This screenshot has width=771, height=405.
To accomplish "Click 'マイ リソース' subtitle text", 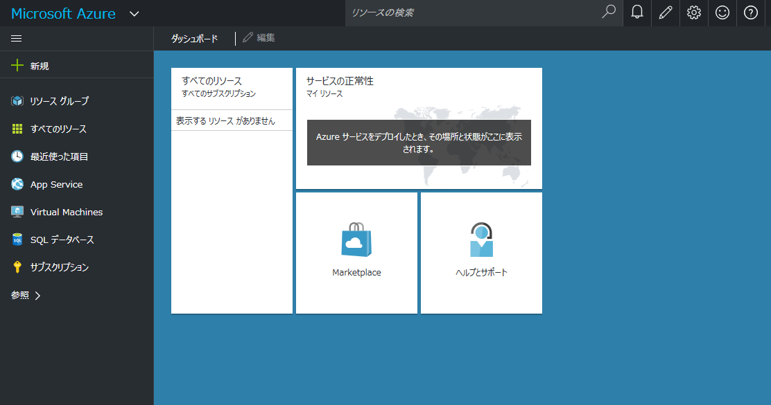I will coord(324,93).
